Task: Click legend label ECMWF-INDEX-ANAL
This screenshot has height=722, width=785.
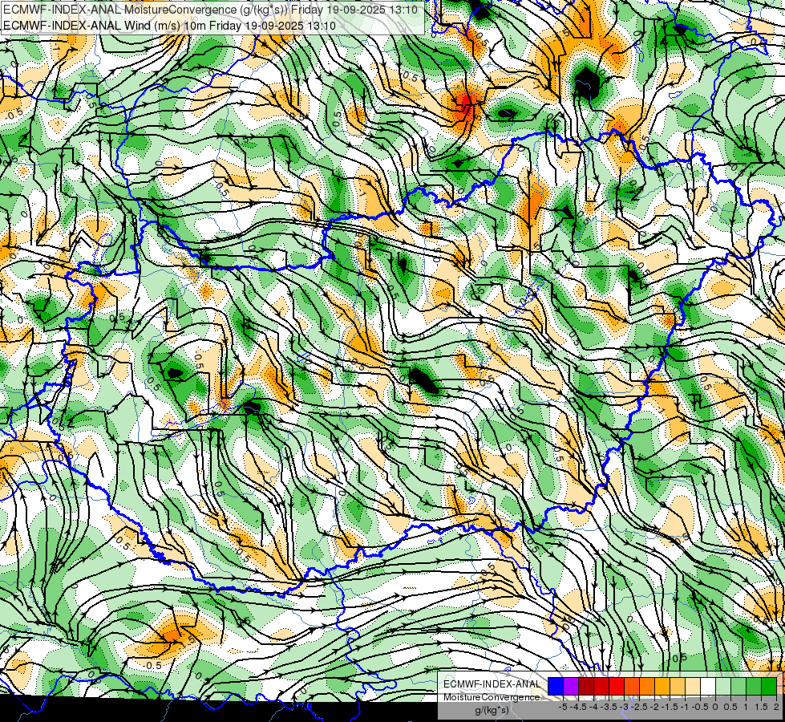Action: [492, 684]
